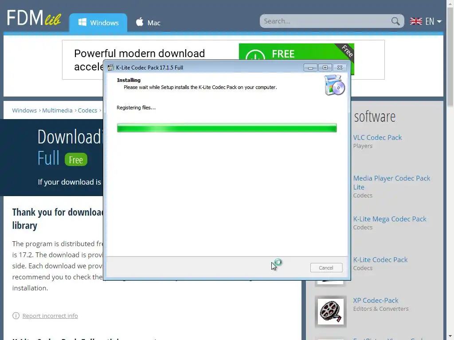Click the film reel XP Codec-Pack icon
454x340 pixels.
pos(330,311)
